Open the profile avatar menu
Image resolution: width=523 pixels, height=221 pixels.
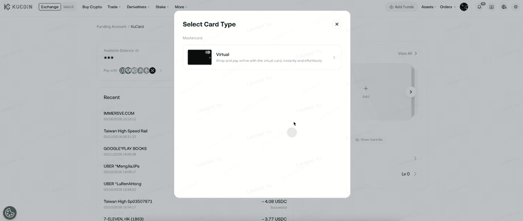[464, 7]
